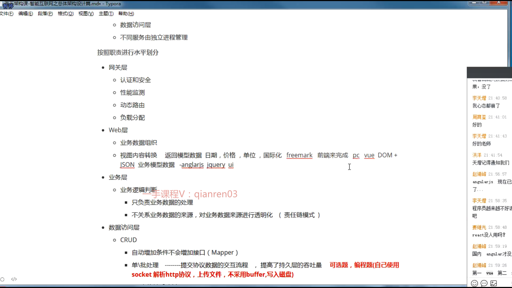Click the send image icon
Image resolution: width=512 pixels, height=288 pixels.
pos(494,283)
